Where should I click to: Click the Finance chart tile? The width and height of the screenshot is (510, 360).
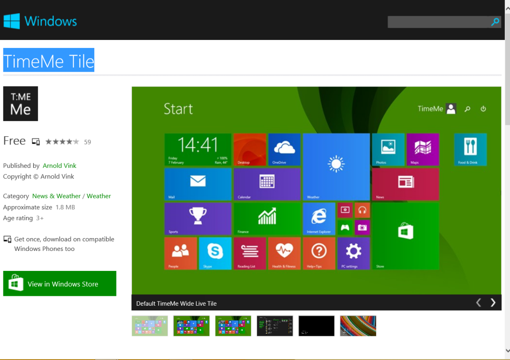point(267,219)
